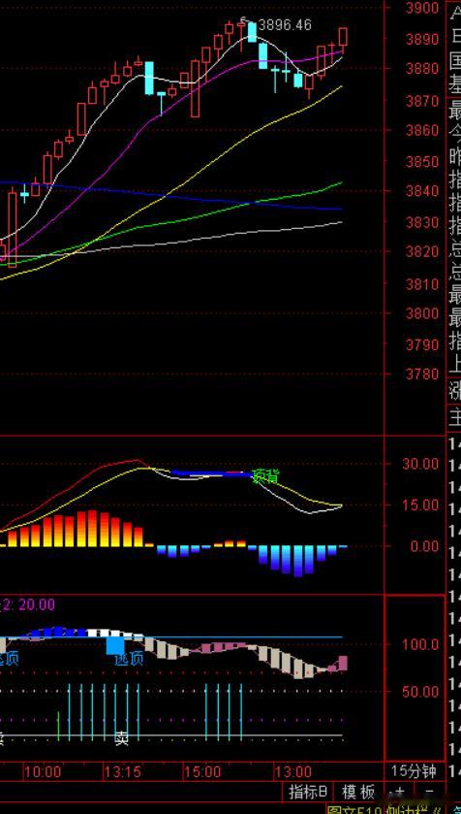The image size is (461, 814).
Task: Select the 13:15 time axis marker
Action: [x=122, y=772]
